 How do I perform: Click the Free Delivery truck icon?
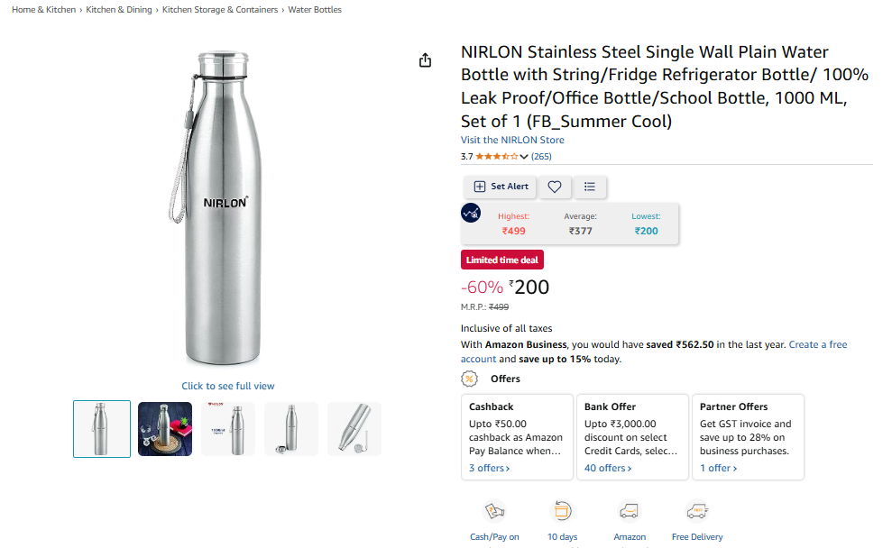[x=697, y=511]
